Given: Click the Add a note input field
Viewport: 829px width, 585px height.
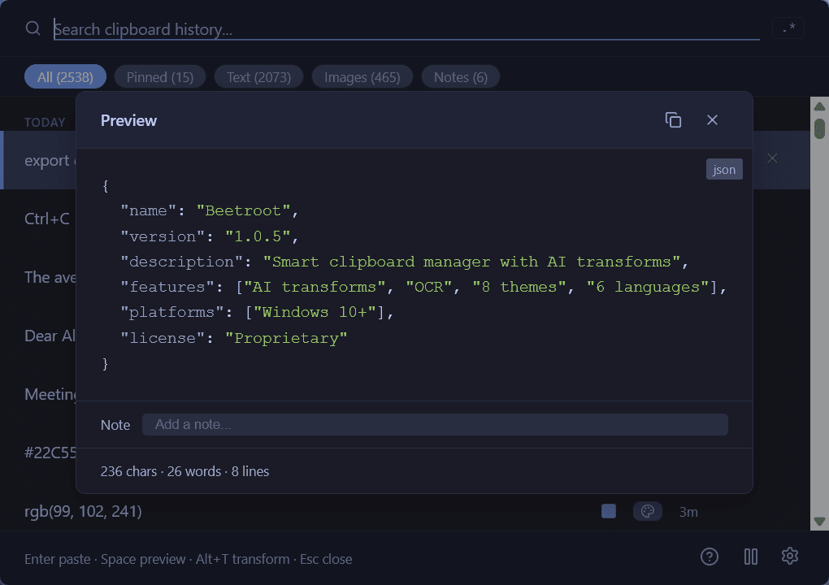Looking at the screenshot, I should (x=435, y=424).
